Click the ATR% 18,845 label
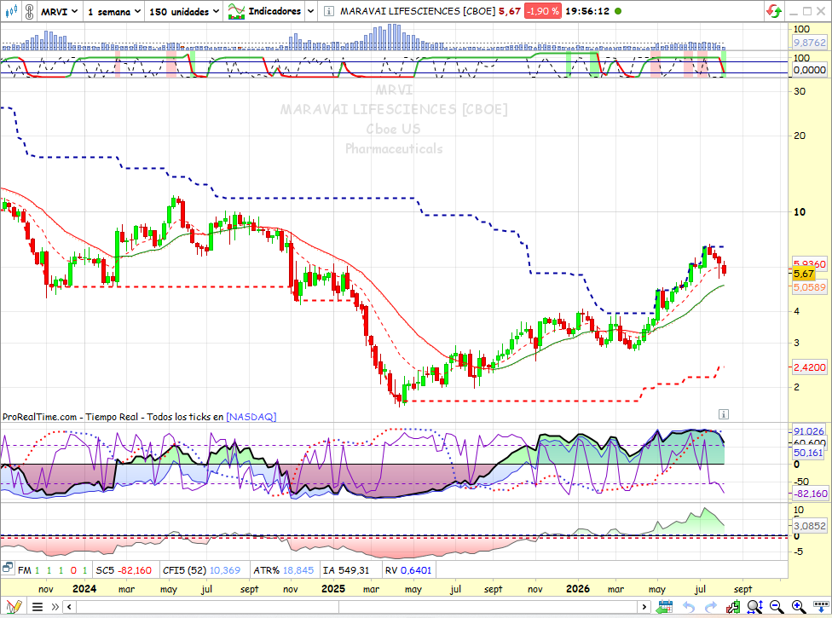Screen dimensions: 832x618 pyautogui.click(x=283, y=570)
